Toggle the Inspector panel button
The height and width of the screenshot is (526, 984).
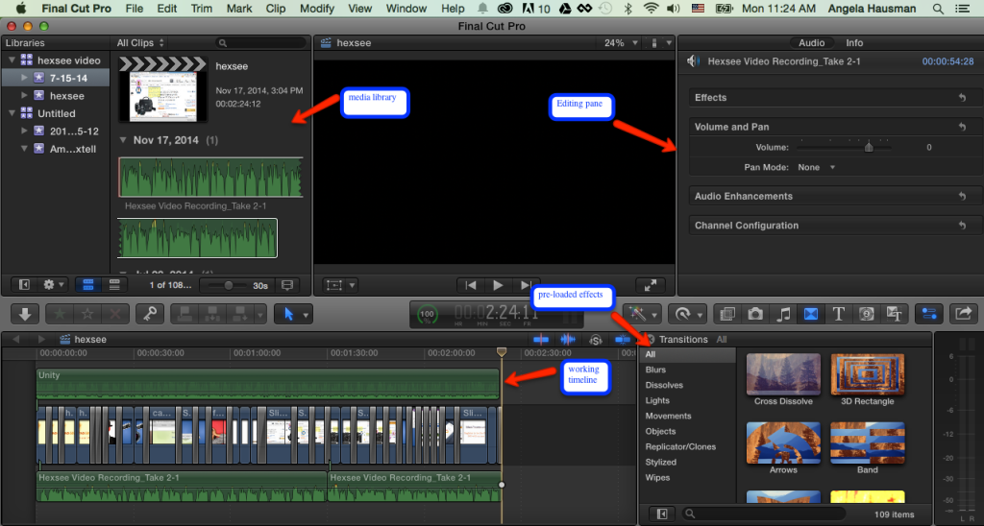point(929,314)
